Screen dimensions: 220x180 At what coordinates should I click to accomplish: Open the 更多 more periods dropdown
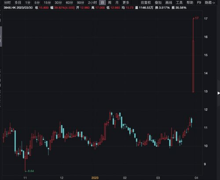click(126, 3)
